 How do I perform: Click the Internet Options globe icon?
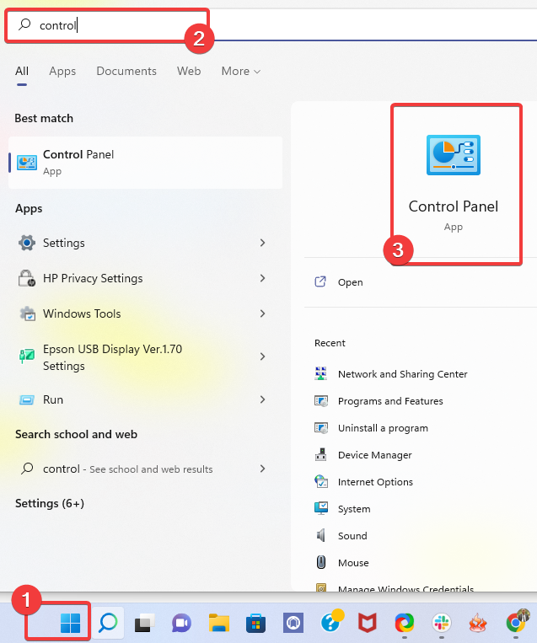tap(321, 481)
